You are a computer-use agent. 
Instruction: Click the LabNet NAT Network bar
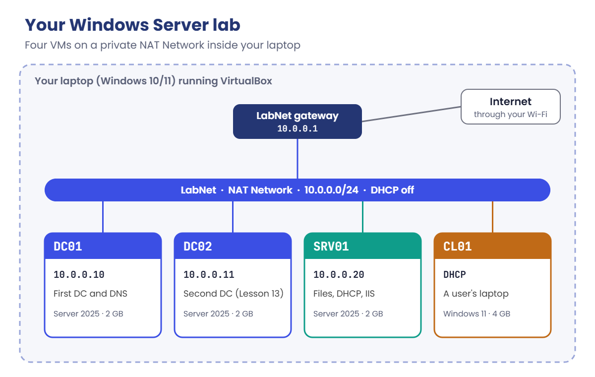[297, 190]
